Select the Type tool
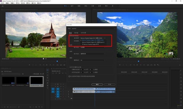 click(x=47, y=88)
